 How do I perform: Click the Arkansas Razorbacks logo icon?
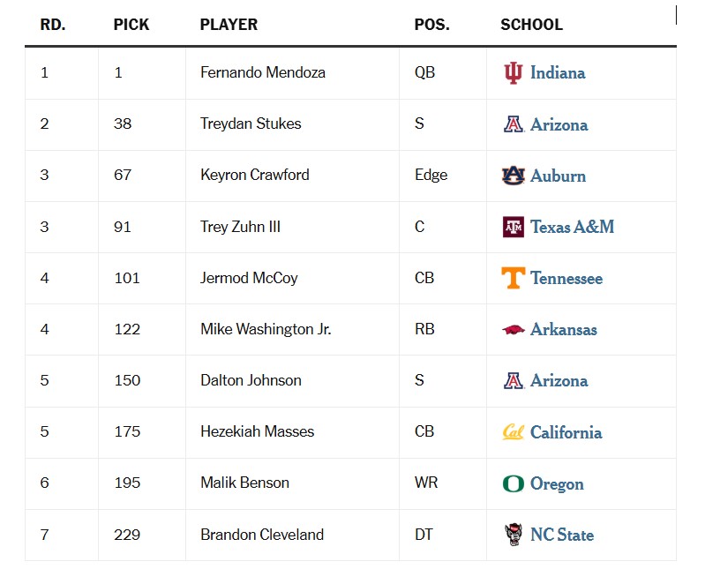[x=513, y=330]
